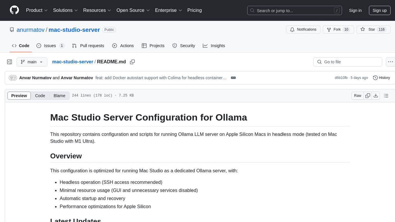Image resolution: width=395 pixels, height=222 pixels.
Task: Open the Actions tab
Action: click(x=123, y=46)
